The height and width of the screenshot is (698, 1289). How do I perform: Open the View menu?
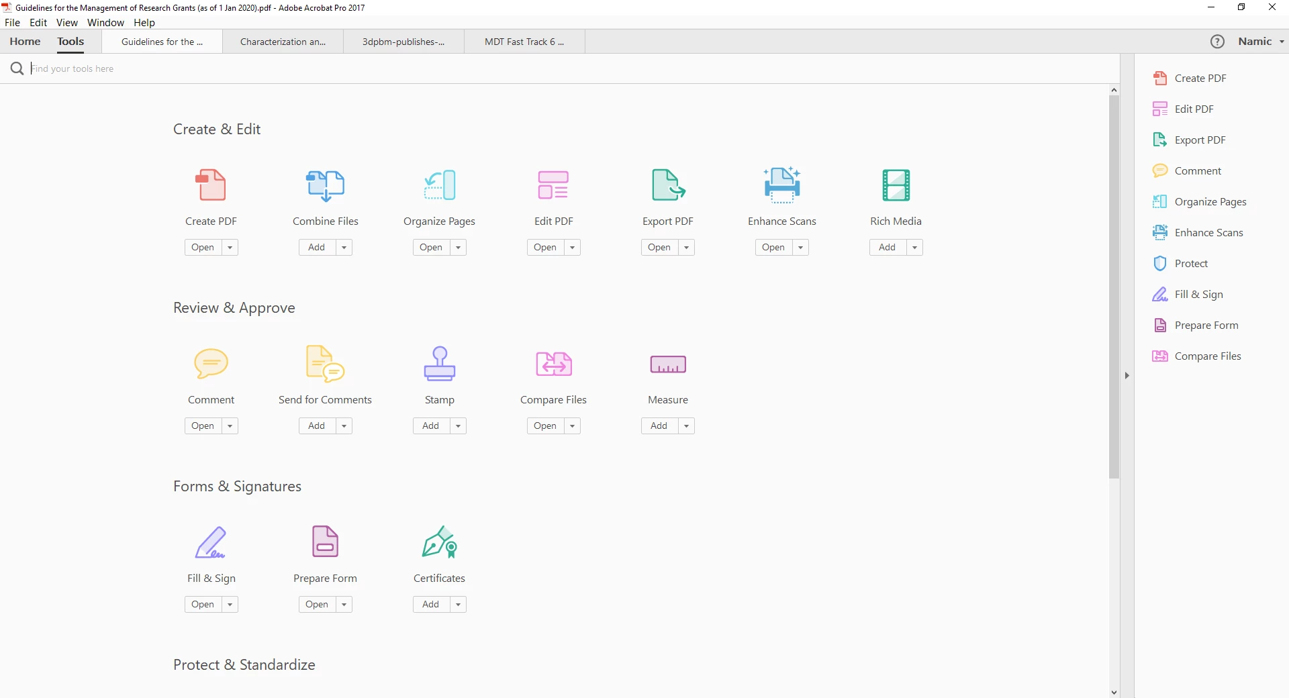pyautogui.click(x=66, y=22)
